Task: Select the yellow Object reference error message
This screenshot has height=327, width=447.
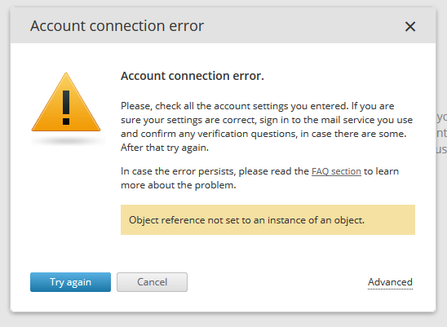Action: click(x=268, y=220)
